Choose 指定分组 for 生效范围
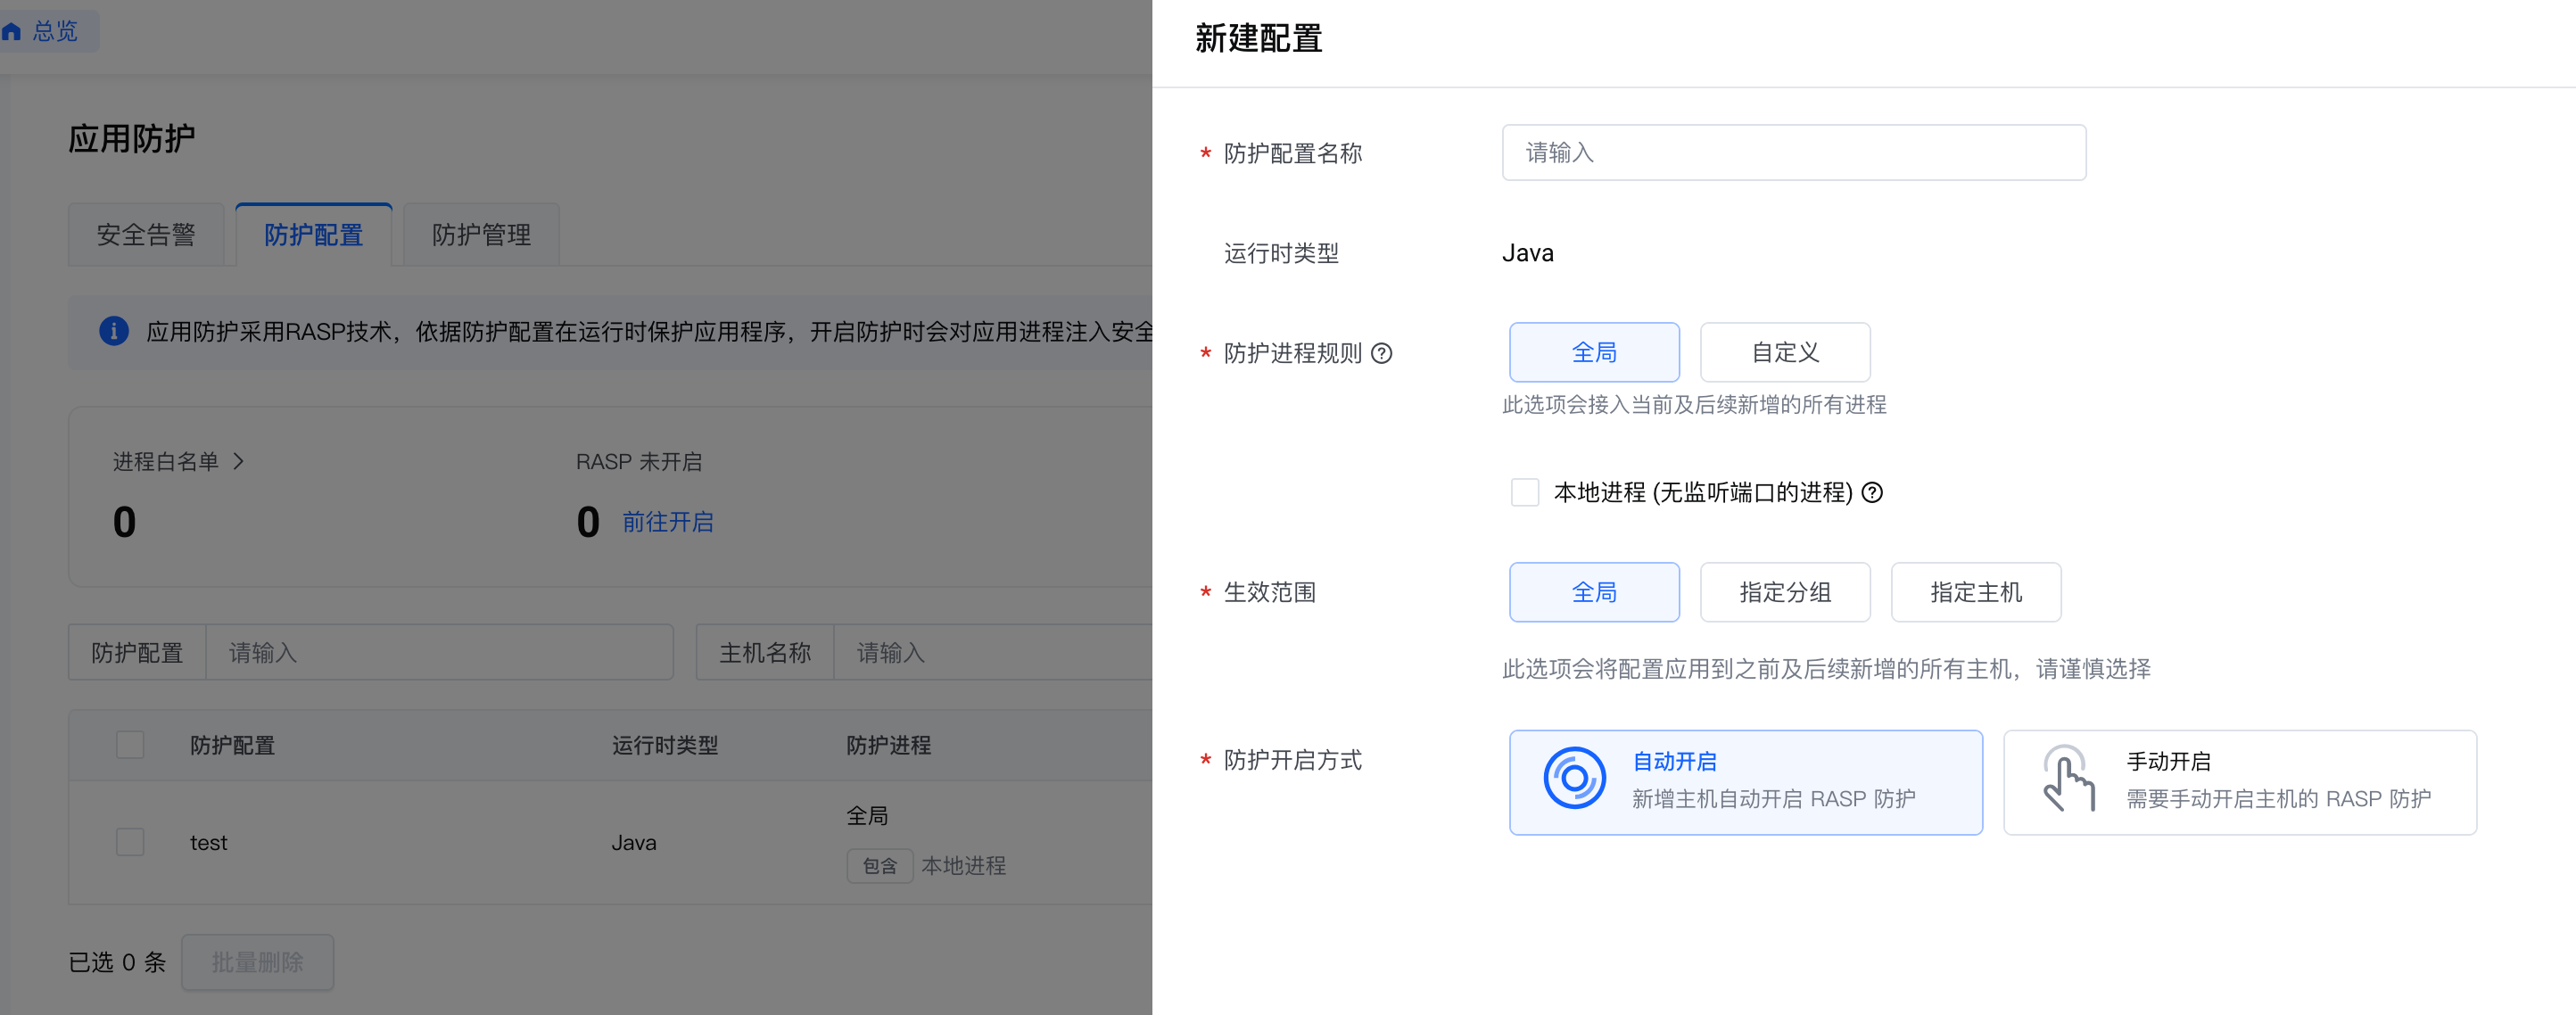2576x1015 pixels. pos(1785,592)
